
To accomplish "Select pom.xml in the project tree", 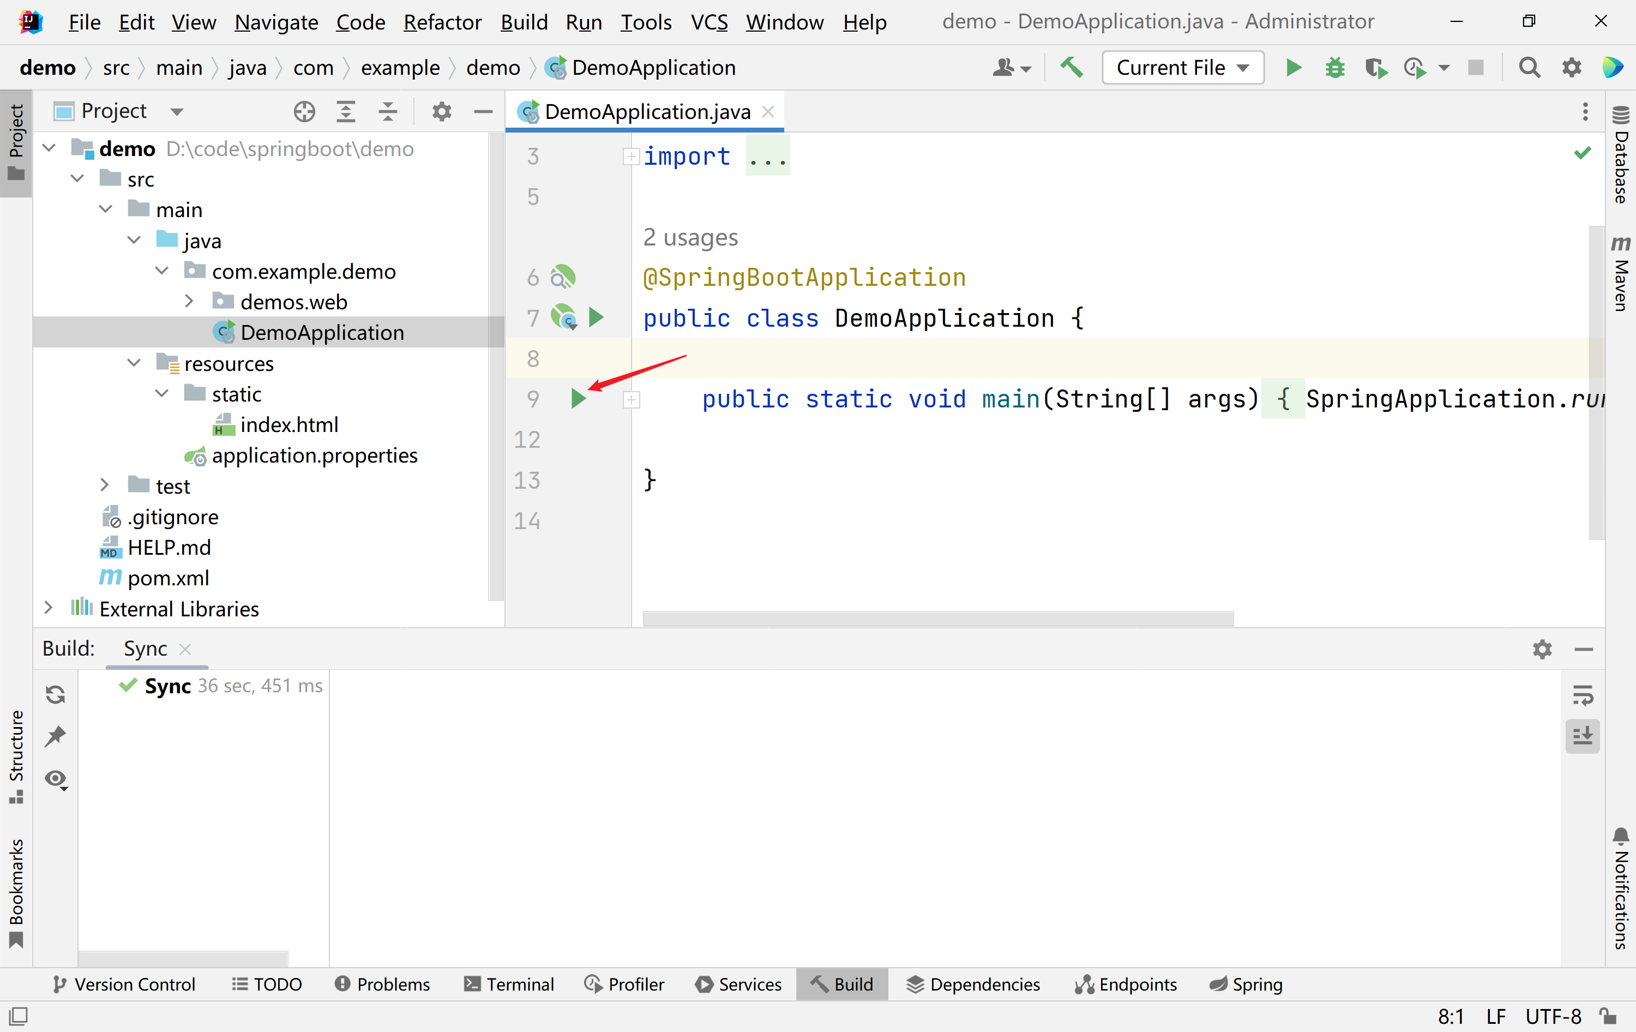I will coord(168,578).
